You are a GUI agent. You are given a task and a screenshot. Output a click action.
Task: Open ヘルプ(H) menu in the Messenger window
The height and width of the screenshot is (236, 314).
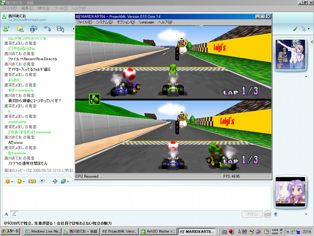tap(79, 8)
